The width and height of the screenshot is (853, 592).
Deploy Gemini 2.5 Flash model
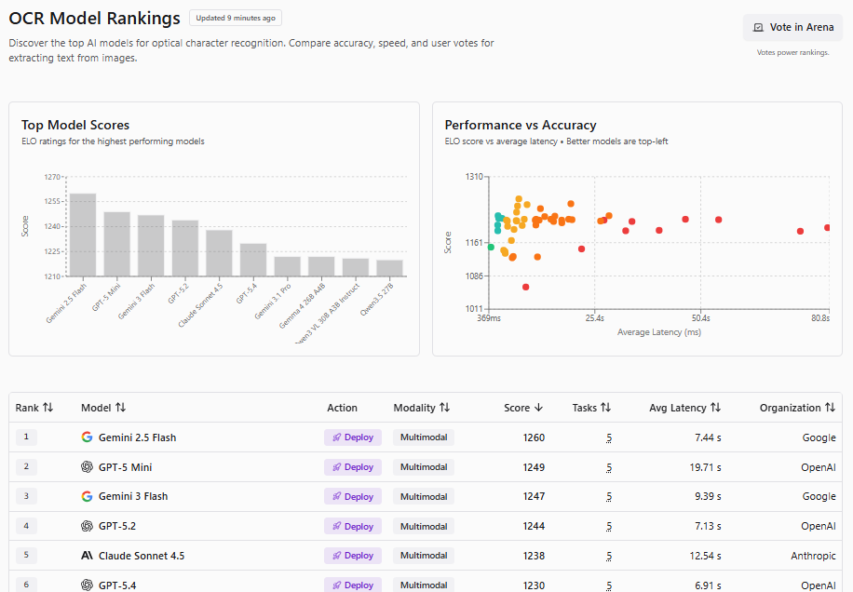[353, 437]
